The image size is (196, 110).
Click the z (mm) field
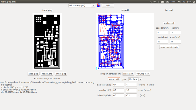[x=131, y=95]
